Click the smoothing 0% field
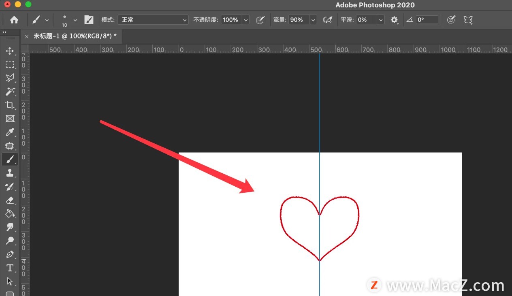 click(x=366, y=20)
